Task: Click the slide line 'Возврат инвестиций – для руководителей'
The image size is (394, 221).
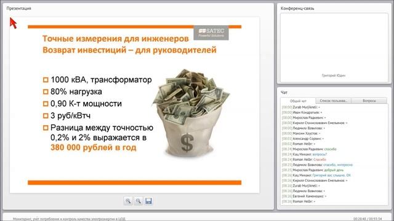Action: (129, 50)
